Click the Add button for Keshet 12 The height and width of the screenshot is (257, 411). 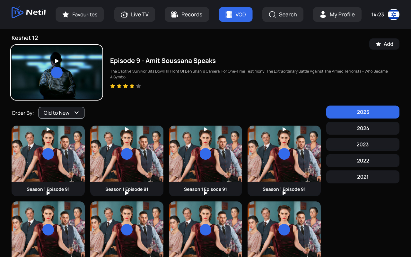click(x=384, y=44)
